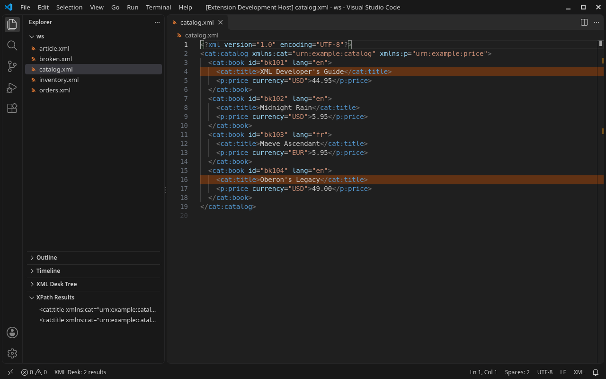Change indentation via Spaces: 2
Screen dimensions: 606x379
point(517,372)
